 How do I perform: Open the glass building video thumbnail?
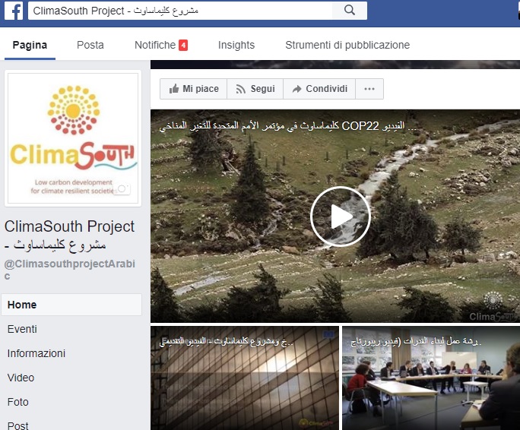click(245, 378)
